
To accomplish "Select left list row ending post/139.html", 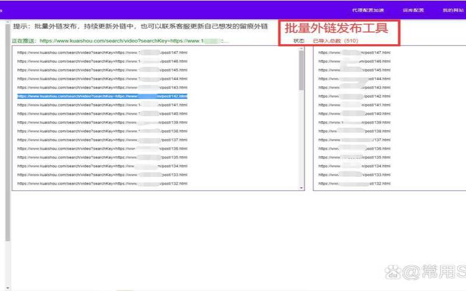I will coord(103,122).
